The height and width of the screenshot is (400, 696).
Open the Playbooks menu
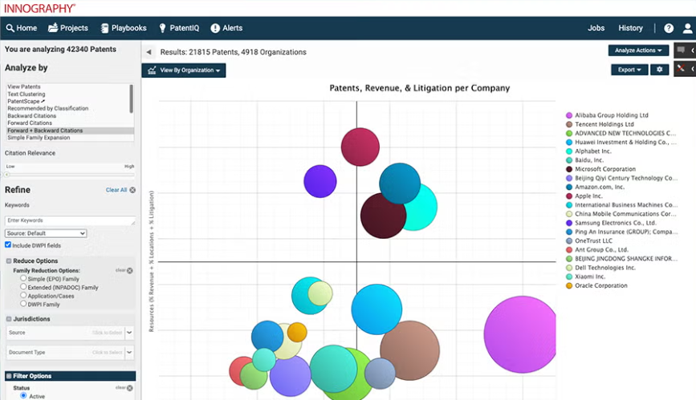click(124, 28)
